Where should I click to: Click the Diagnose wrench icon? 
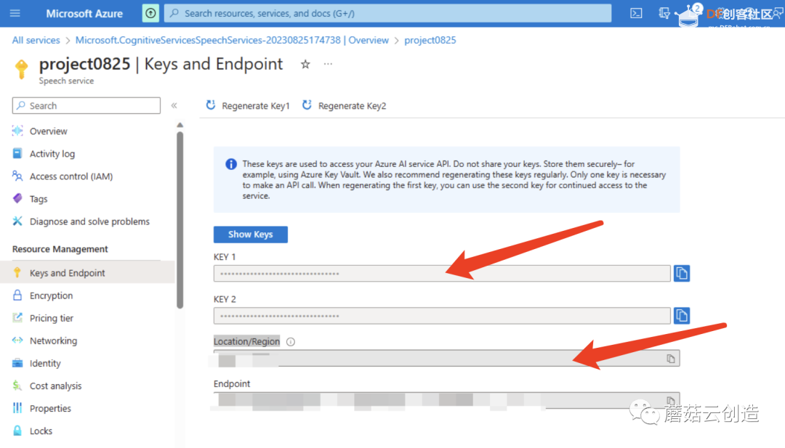point(17,221)
